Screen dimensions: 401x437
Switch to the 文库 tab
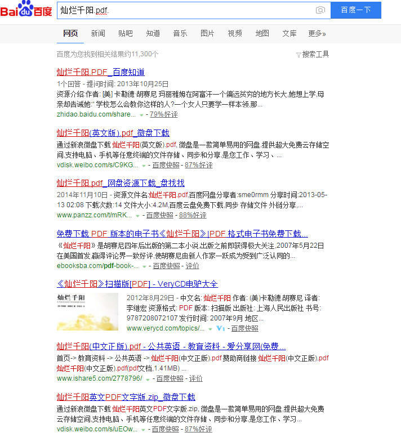pos(289,34)
